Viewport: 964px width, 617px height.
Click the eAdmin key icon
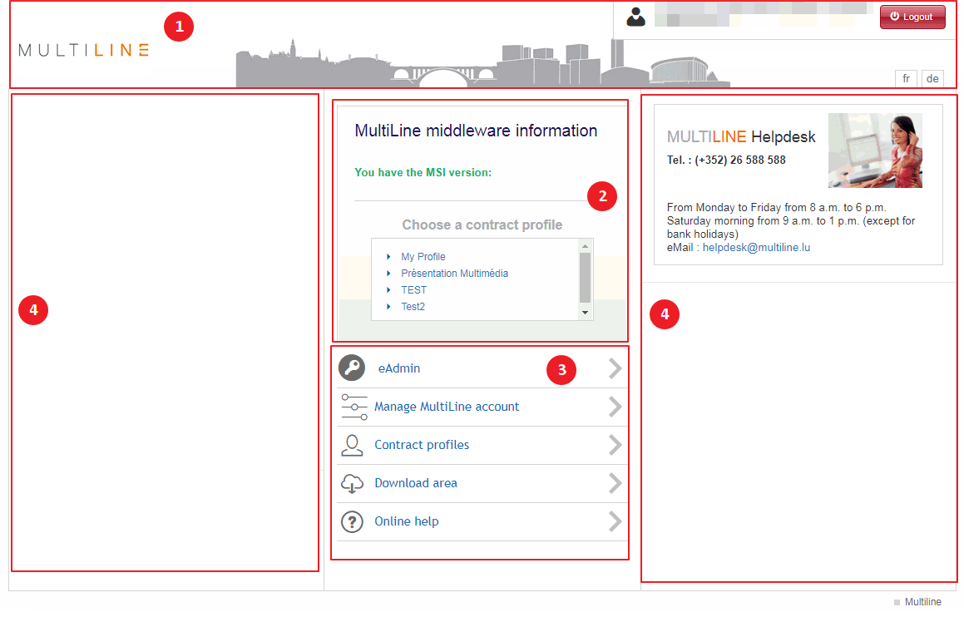pos(352,368)
